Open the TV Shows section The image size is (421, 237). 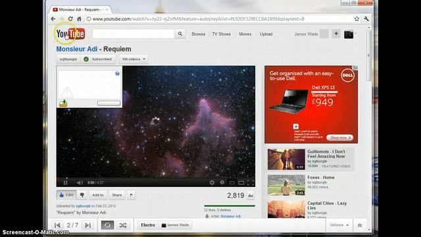(221, 34)
